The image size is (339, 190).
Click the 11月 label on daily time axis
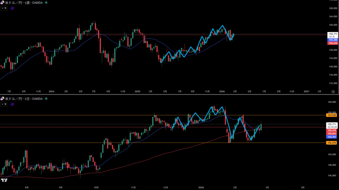pos(134,187)
